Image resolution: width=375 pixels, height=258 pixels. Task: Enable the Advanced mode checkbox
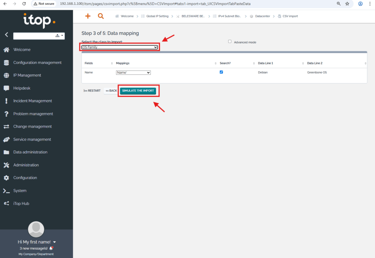[x=230, y=42]
